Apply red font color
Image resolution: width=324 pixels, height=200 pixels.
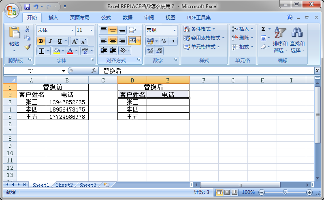click(70, 51)
